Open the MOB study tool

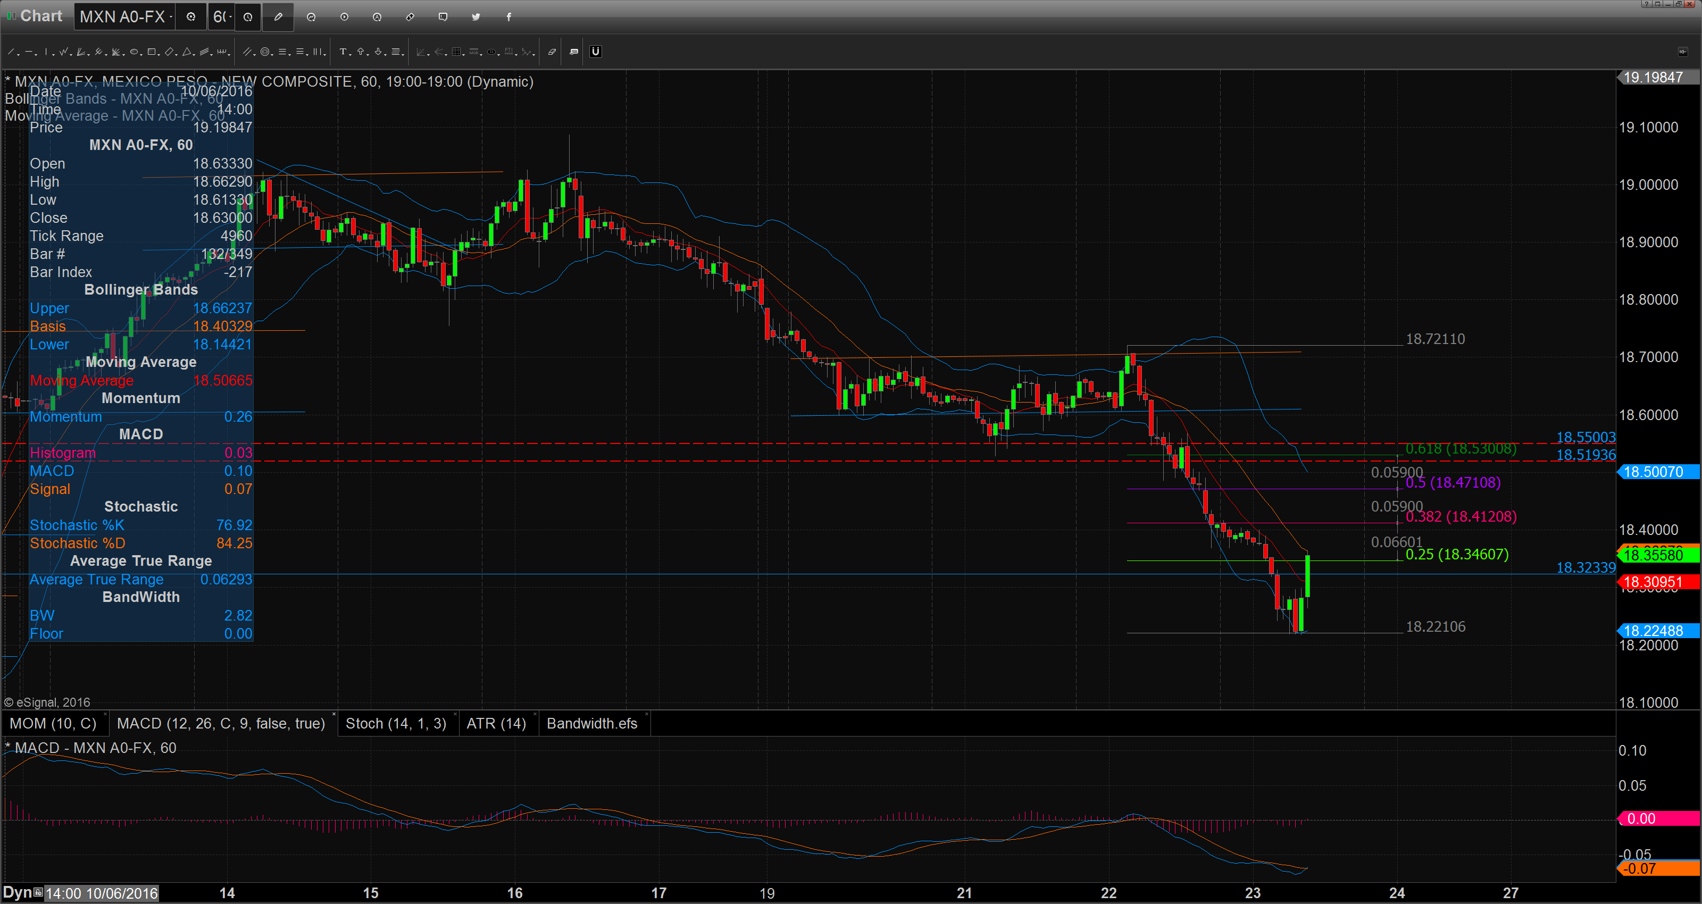coord(474,52)
